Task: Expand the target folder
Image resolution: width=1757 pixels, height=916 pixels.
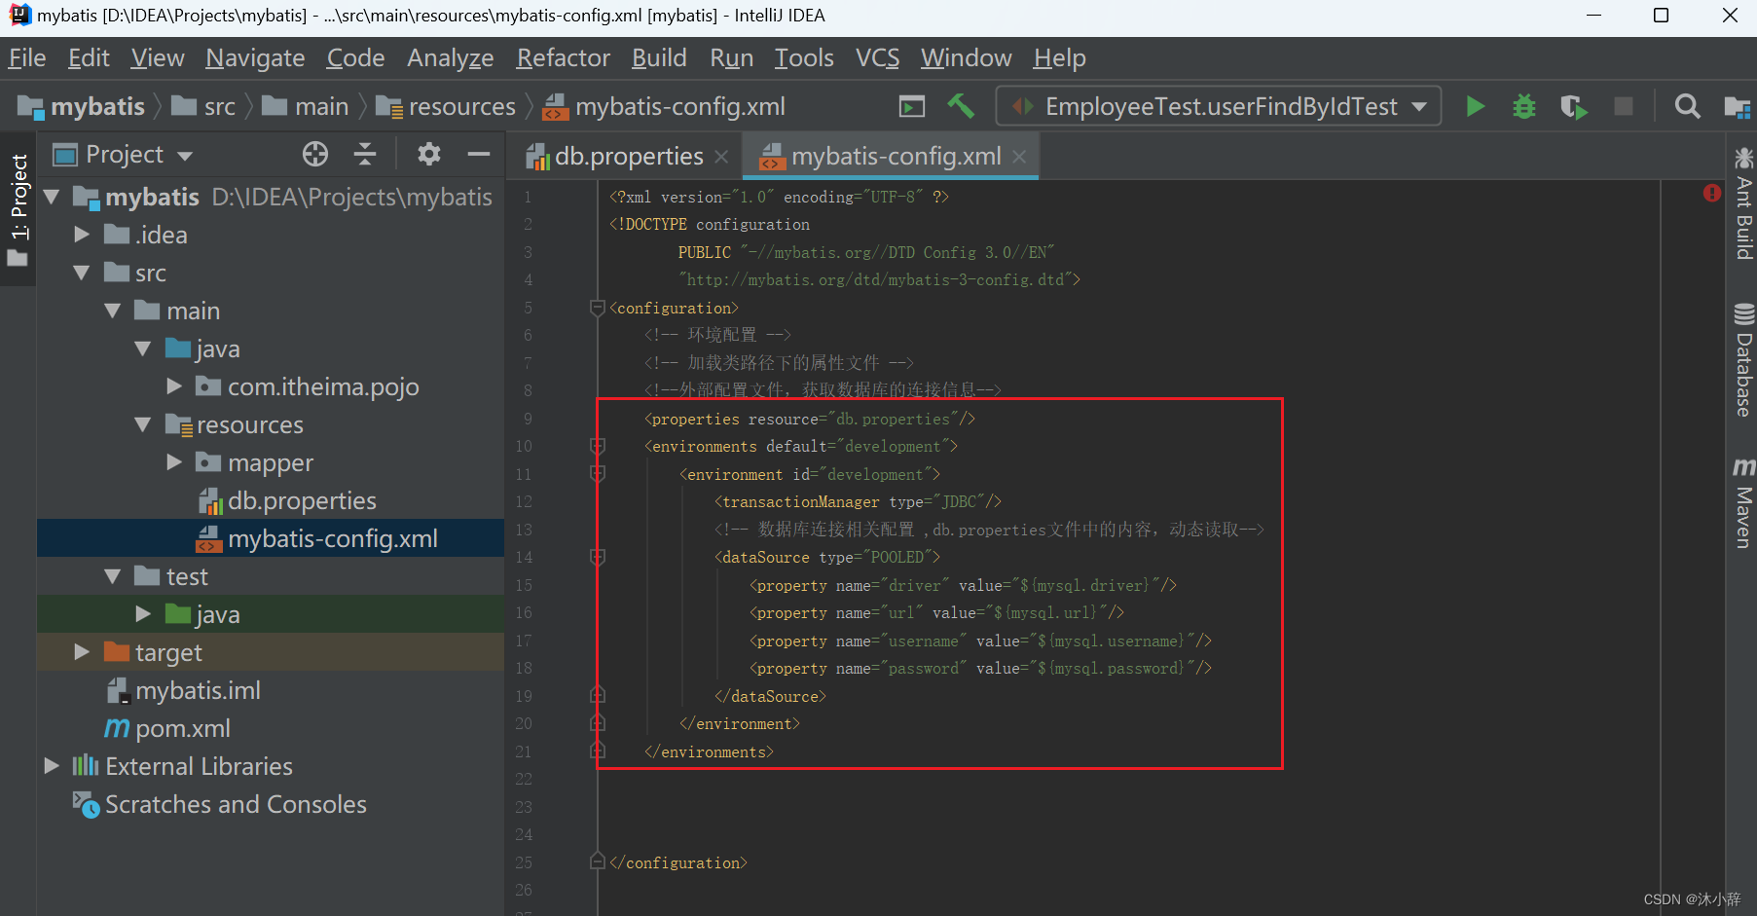Action: [x=82, y=652]
